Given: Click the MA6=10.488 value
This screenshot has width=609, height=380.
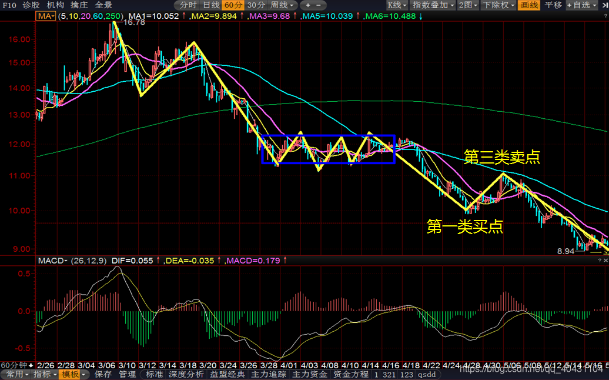Looking at the screenshot, I should (x=390, y=16).
